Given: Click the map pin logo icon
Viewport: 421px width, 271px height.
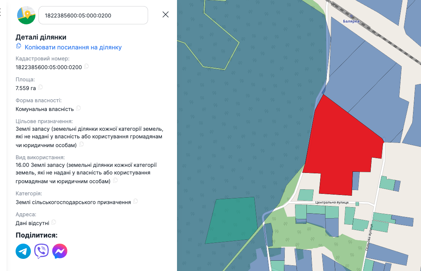Looking at the screenshot, I should point(26,15).
